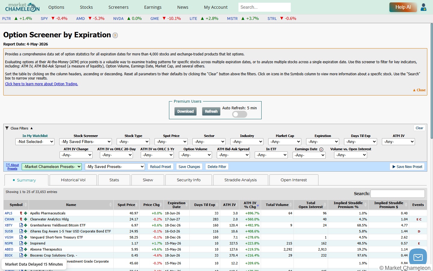Switch to the Skew tab
The height and width of the screenshot is (271, 433).
(x=148, y=180)
